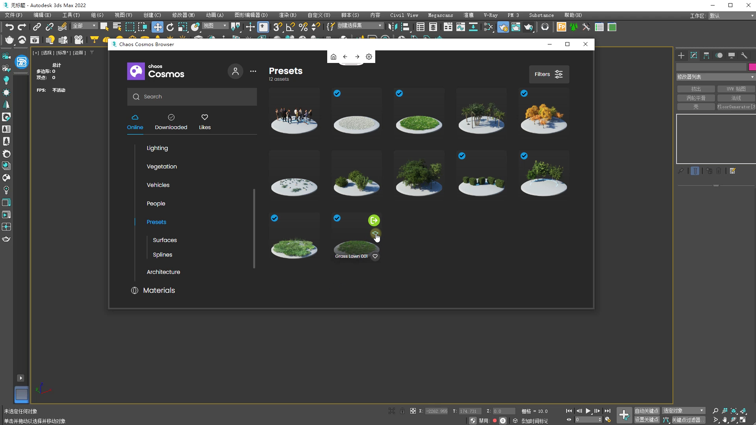Click the Cosmos Search field
The image size is (756, 425).
tap(192, 97)
